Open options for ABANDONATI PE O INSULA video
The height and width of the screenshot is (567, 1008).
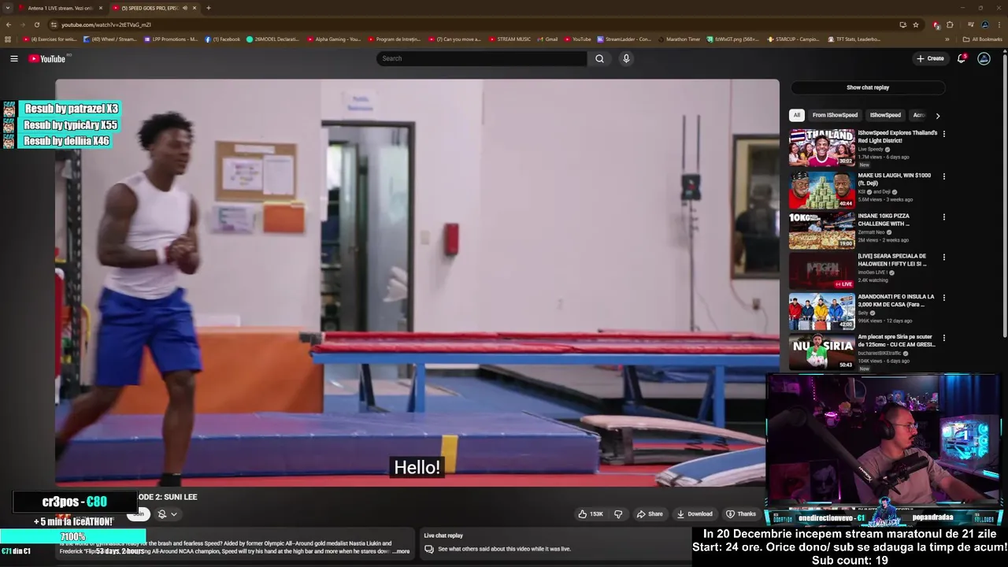tap(943, 298)
